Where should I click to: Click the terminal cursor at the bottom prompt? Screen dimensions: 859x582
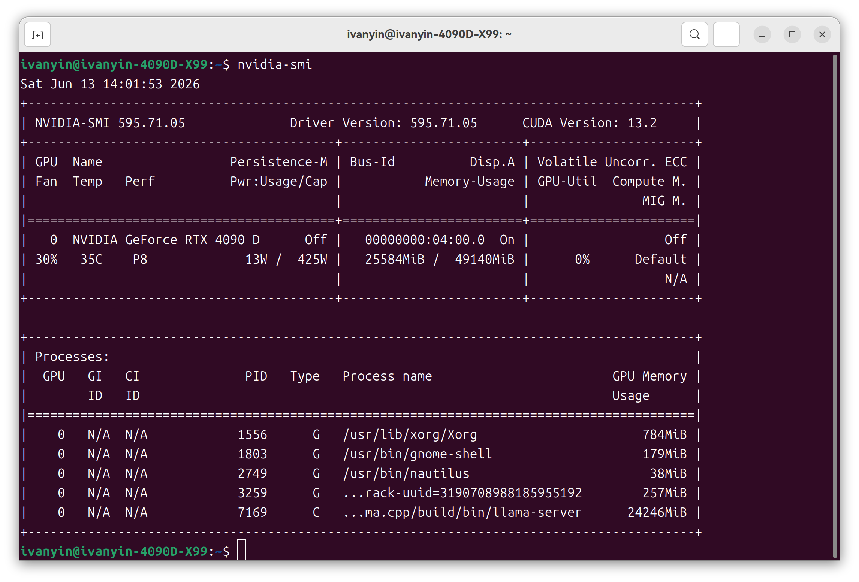(241, 550)
